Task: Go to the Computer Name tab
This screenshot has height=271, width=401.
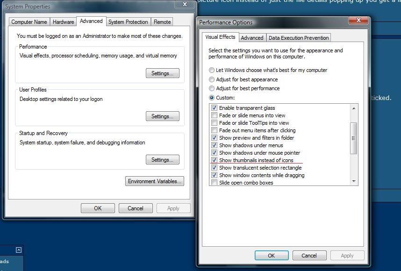Action: 29,22
